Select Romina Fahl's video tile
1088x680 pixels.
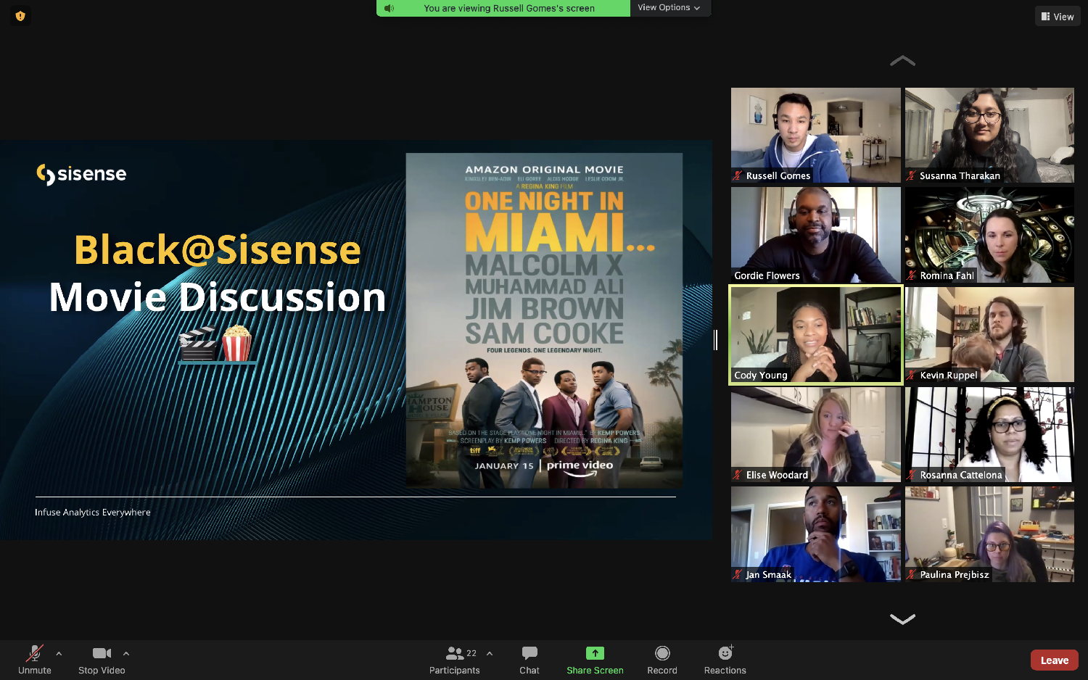(989, 235)
